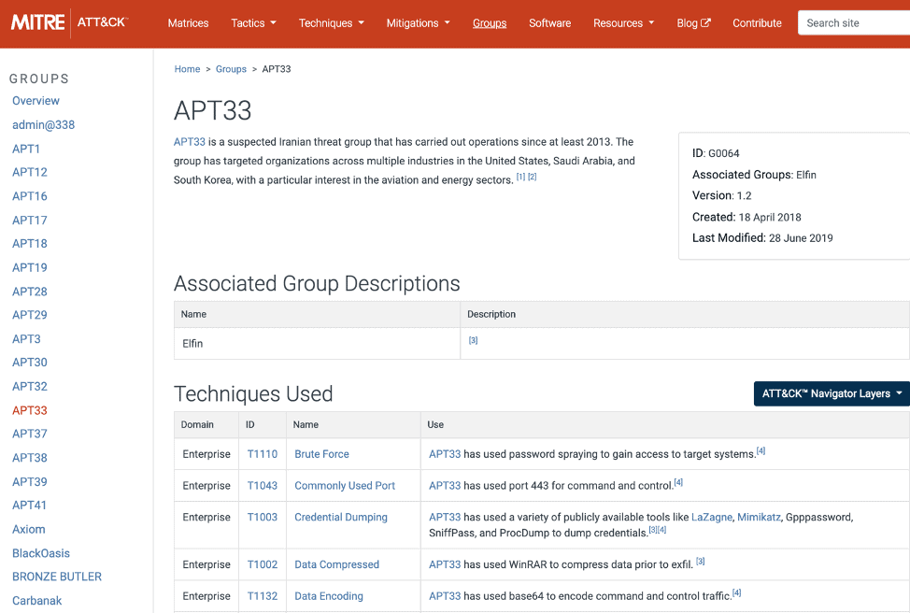Expand the Resources dropdown menu
The width and height of the screenshot is (910, 613).
[x=624, y=23]
